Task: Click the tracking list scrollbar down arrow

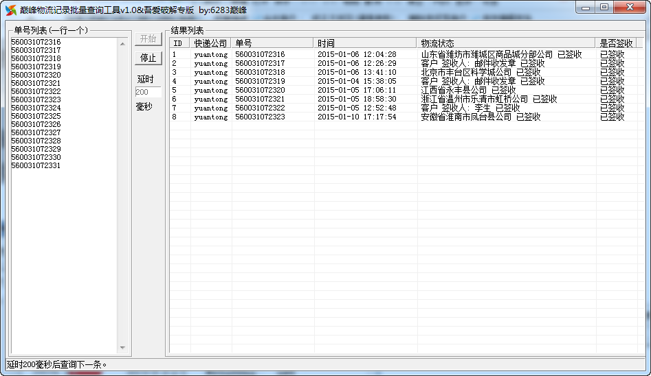Action: [122, 348]
